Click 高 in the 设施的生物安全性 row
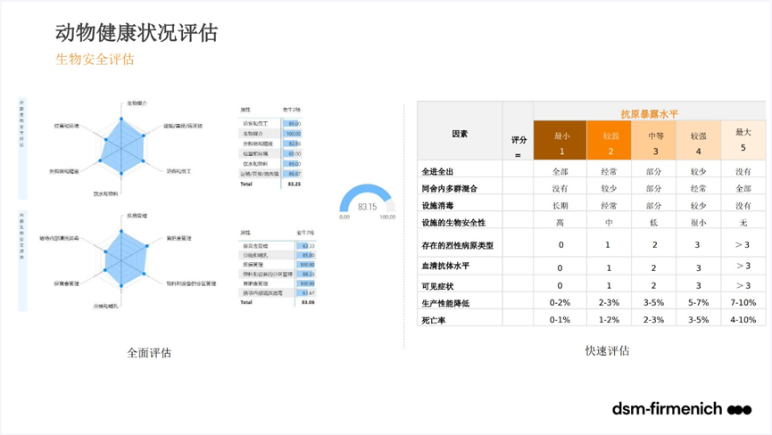Screen dimensions: 772x435 pyautogui.click(x=560, y=223)
